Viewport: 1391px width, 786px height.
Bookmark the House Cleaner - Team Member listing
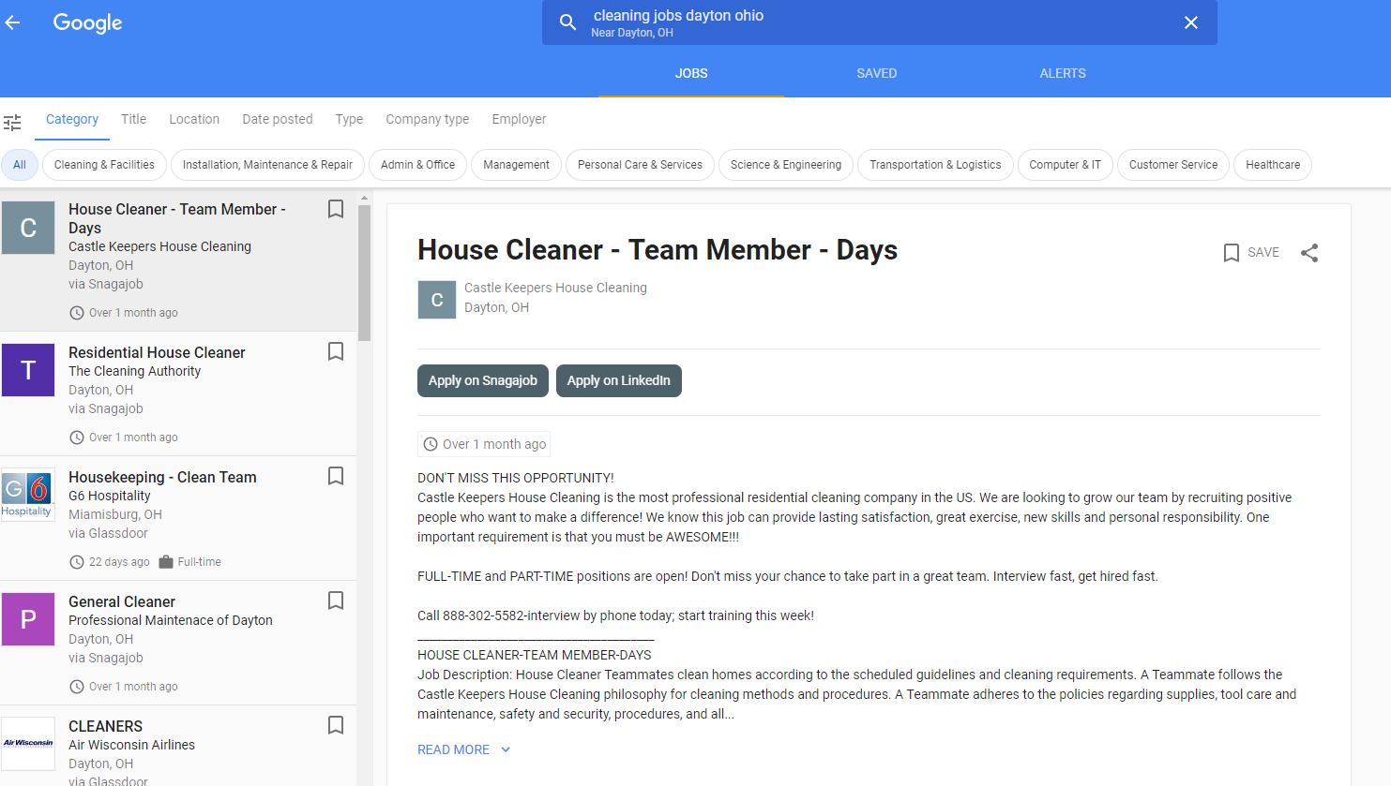point(335,209)
